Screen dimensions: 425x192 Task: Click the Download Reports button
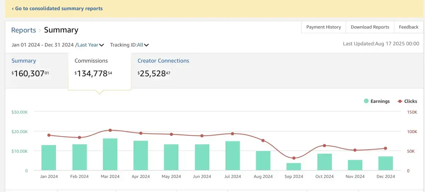click(370, 27)
